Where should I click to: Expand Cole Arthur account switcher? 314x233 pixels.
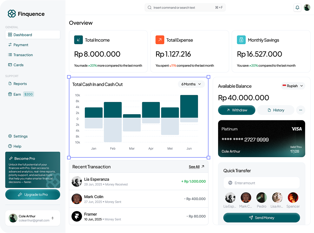[53, 218]
